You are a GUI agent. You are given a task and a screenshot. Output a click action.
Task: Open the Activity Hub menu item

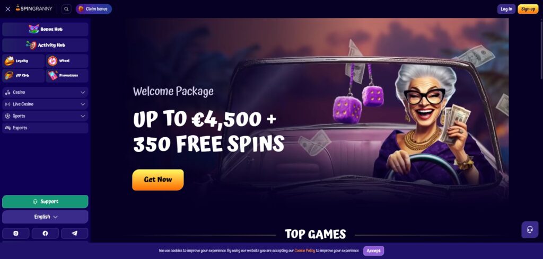coord(45,46)
